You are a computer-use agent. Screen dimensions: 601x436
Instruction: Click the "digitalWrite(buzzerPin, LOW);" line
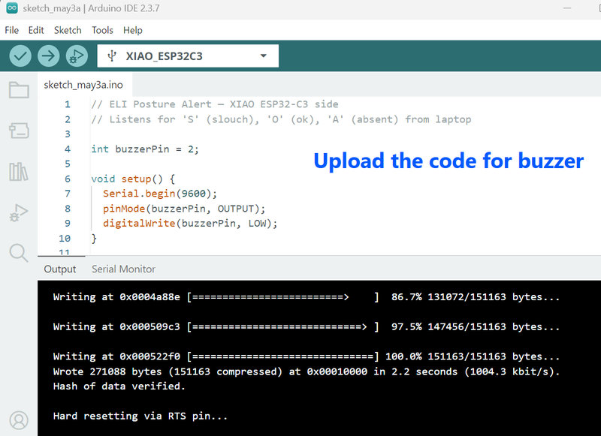190,223
